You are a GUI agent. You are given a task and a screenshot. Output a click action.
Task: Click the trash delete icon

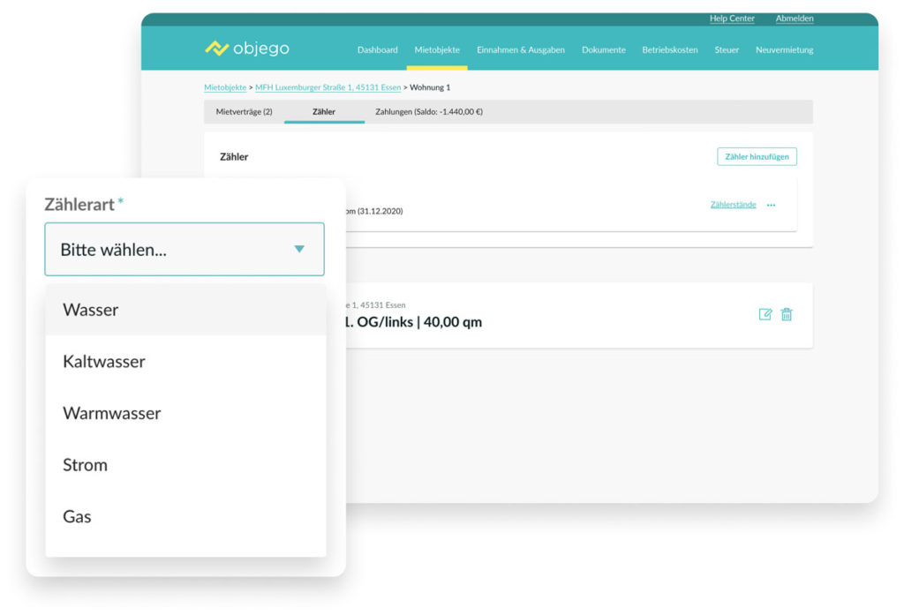(x=787, y=314)
